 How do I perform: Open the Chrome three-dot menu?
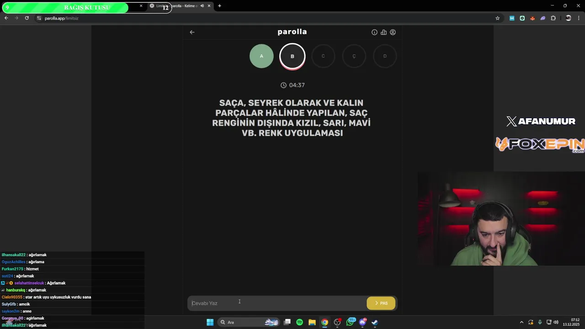point(579,18)
